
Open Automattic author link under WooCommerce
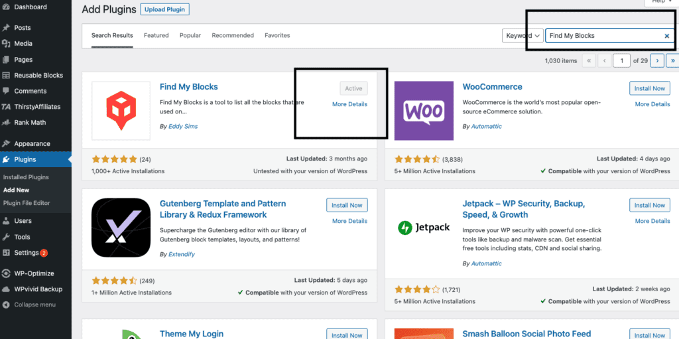(486, 127)
